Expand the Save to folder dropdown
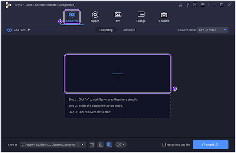The width and height of the screenshot is (236, 153). coord(83,145)
